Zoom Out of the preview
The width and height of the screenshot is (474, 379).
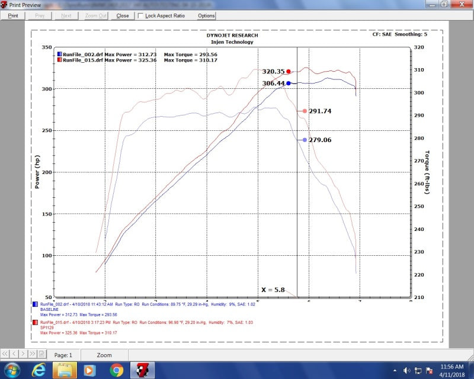pyautogui.click(x=95, y=16)
